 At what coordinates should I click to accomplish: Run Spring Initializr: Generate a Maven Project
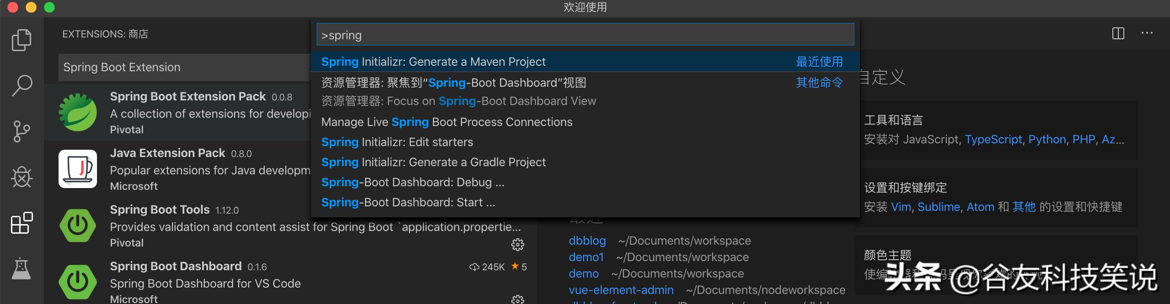tap(585, 62)
